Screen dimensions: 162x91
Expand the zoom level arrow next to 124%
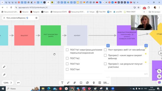[x=11, y=83]
